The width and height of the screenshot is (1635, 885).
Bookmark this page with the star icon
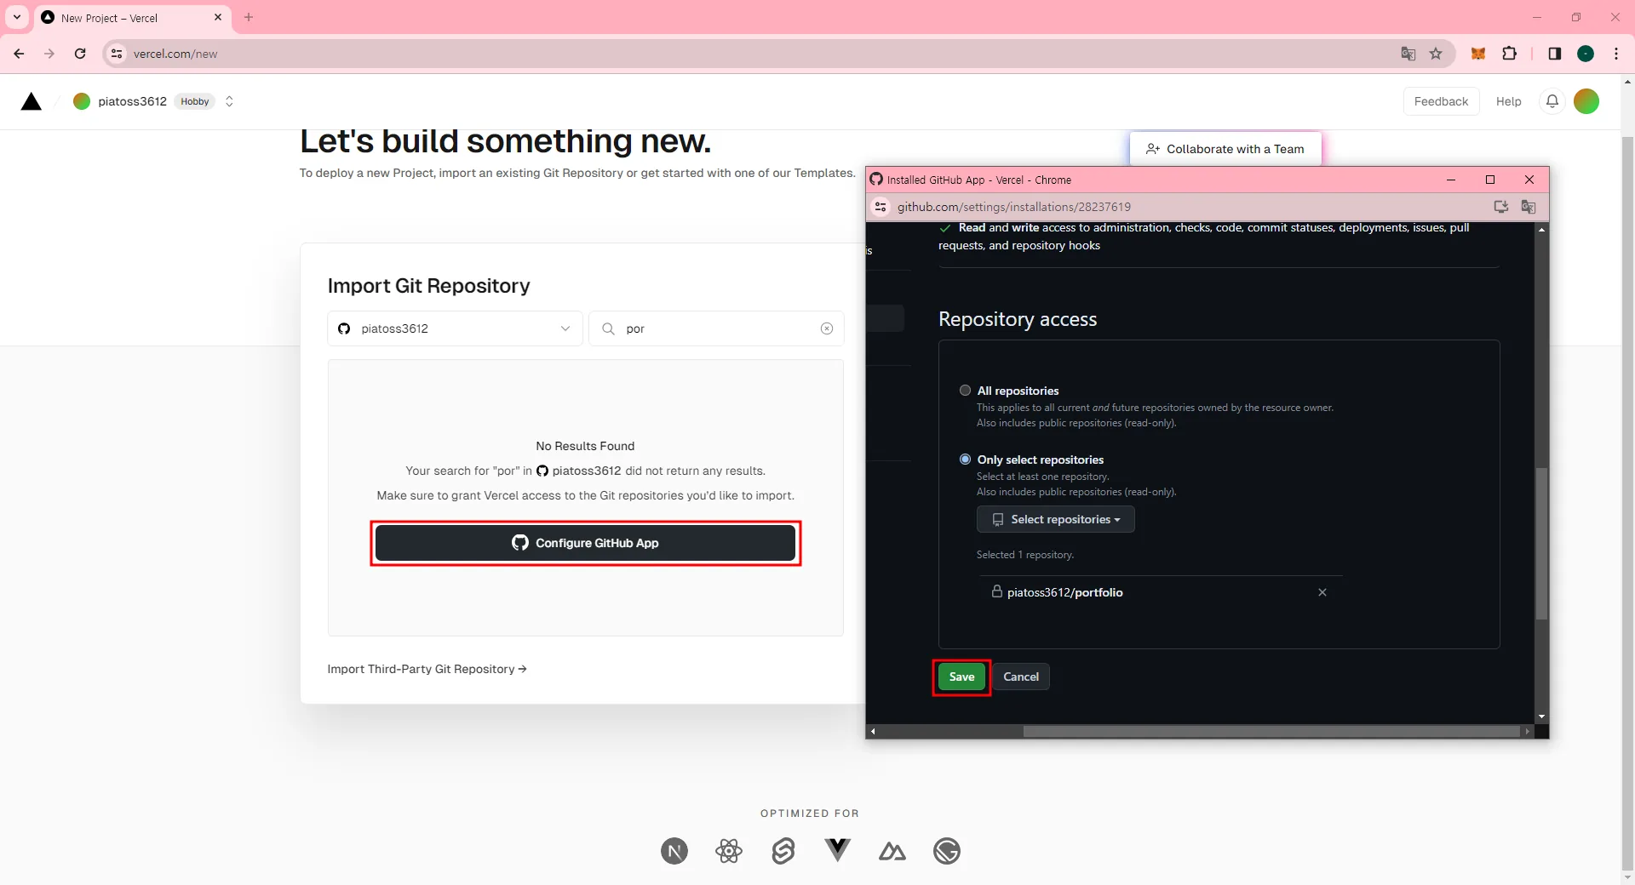[x=1436, y=54]
